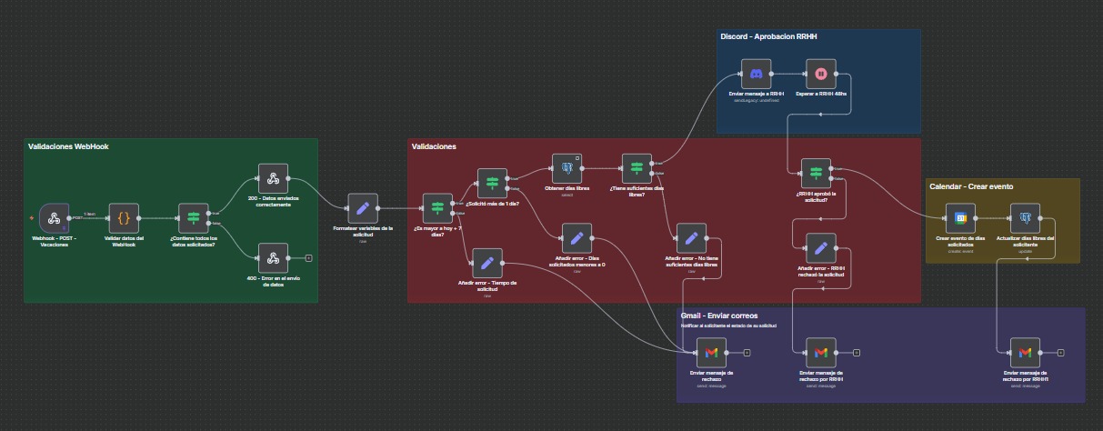Select '200 - Datos enviados correctamente' webhook node
The height and width of the screenshot is (431, 1103).
tap(273, 179)
